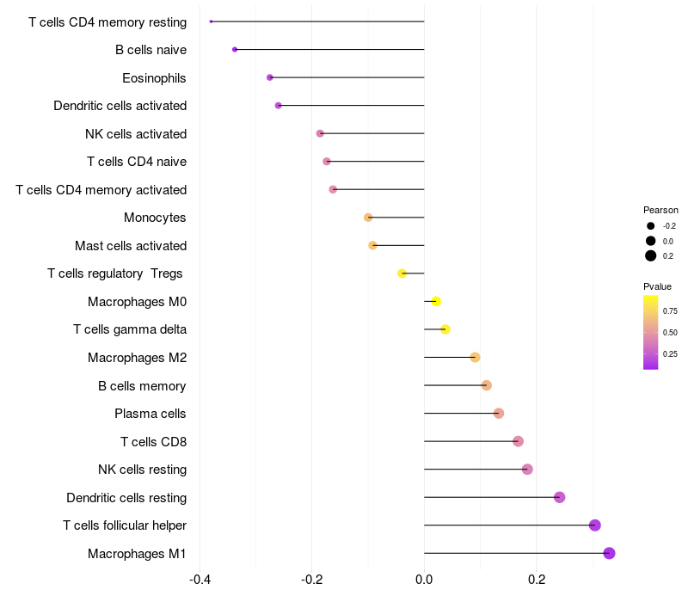
Task: Click the Pvalue legend title
Action: coord(657,287)
